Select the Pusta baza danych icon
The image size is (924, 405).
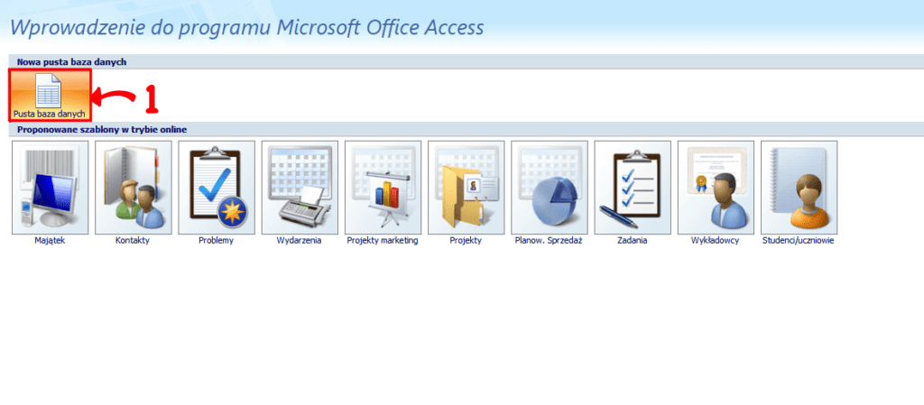pos(51,96)
